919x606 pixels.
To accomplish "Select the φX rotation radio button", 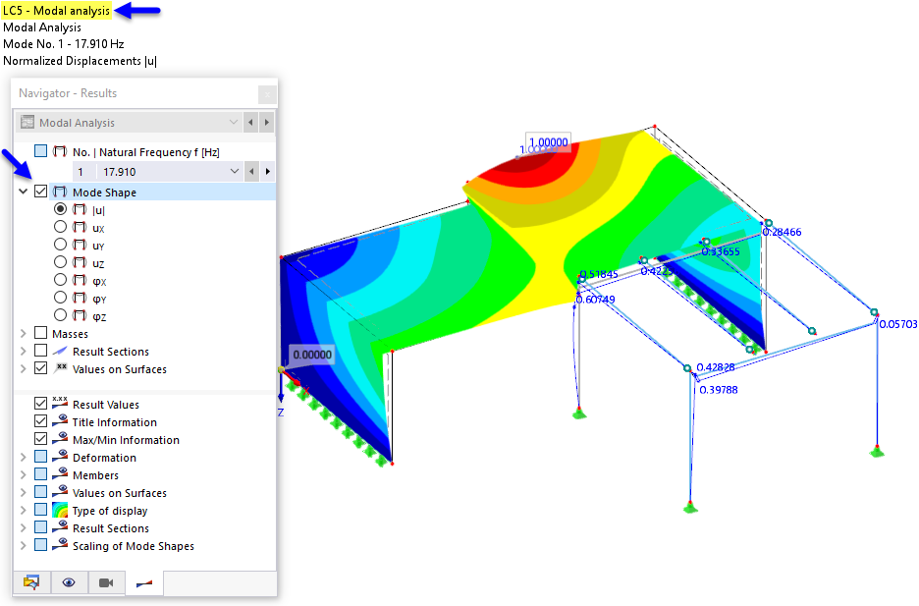I will pyautogui.click(x=60, y=280).
